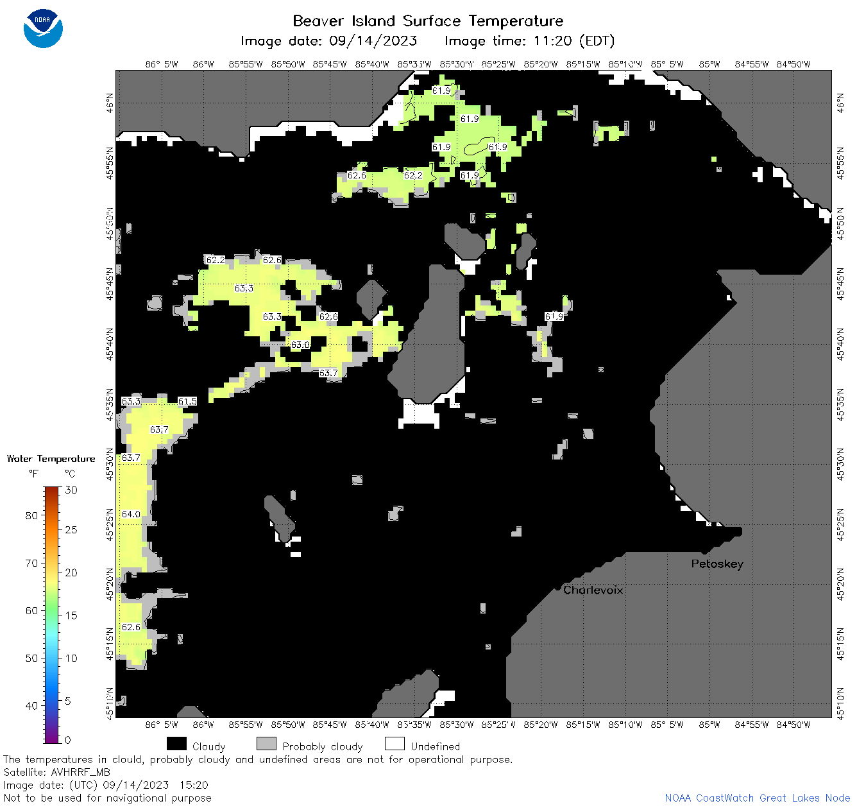
Task: Click the 61.5 temperature reading
Action: (x=187, y=401)
